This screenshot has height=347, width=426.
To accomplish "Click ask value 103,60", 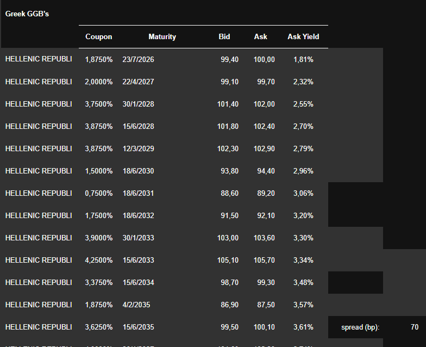I will [264, 238].
